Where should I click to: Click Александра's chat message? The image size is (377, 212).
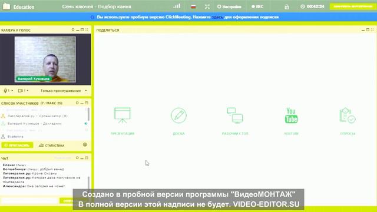[34, 186]
